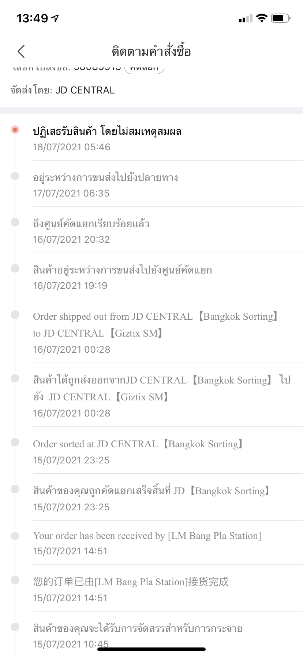The width and height of the screenshot is (303, 657).
Task: Tap the red active status dot
Action: [x=15, y=130]
